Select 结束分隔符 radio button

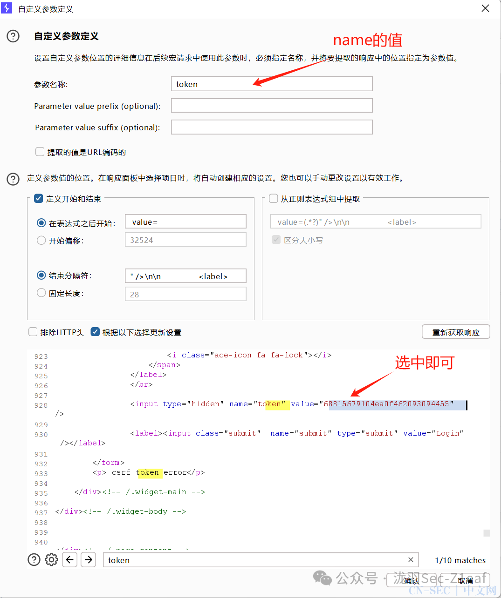41,275
